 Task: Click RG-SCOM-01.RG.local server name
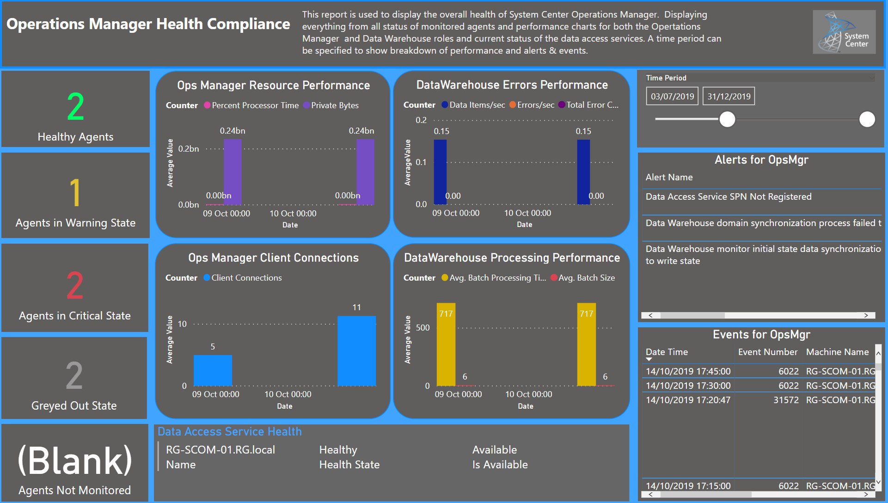tap(220, 450)
